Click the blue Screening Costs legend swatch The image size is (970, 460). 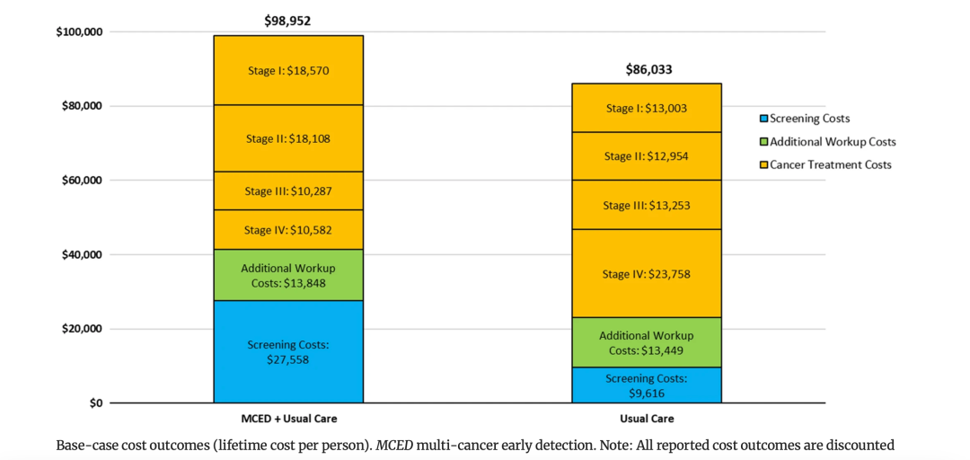[763, 119]
